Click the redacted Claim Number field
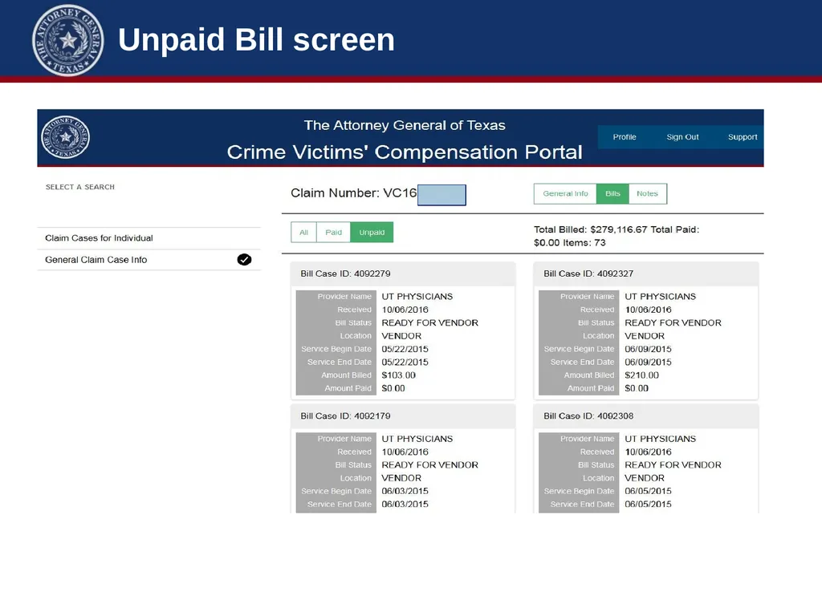Screen dimensions: 822x616 tap(442, 195)
